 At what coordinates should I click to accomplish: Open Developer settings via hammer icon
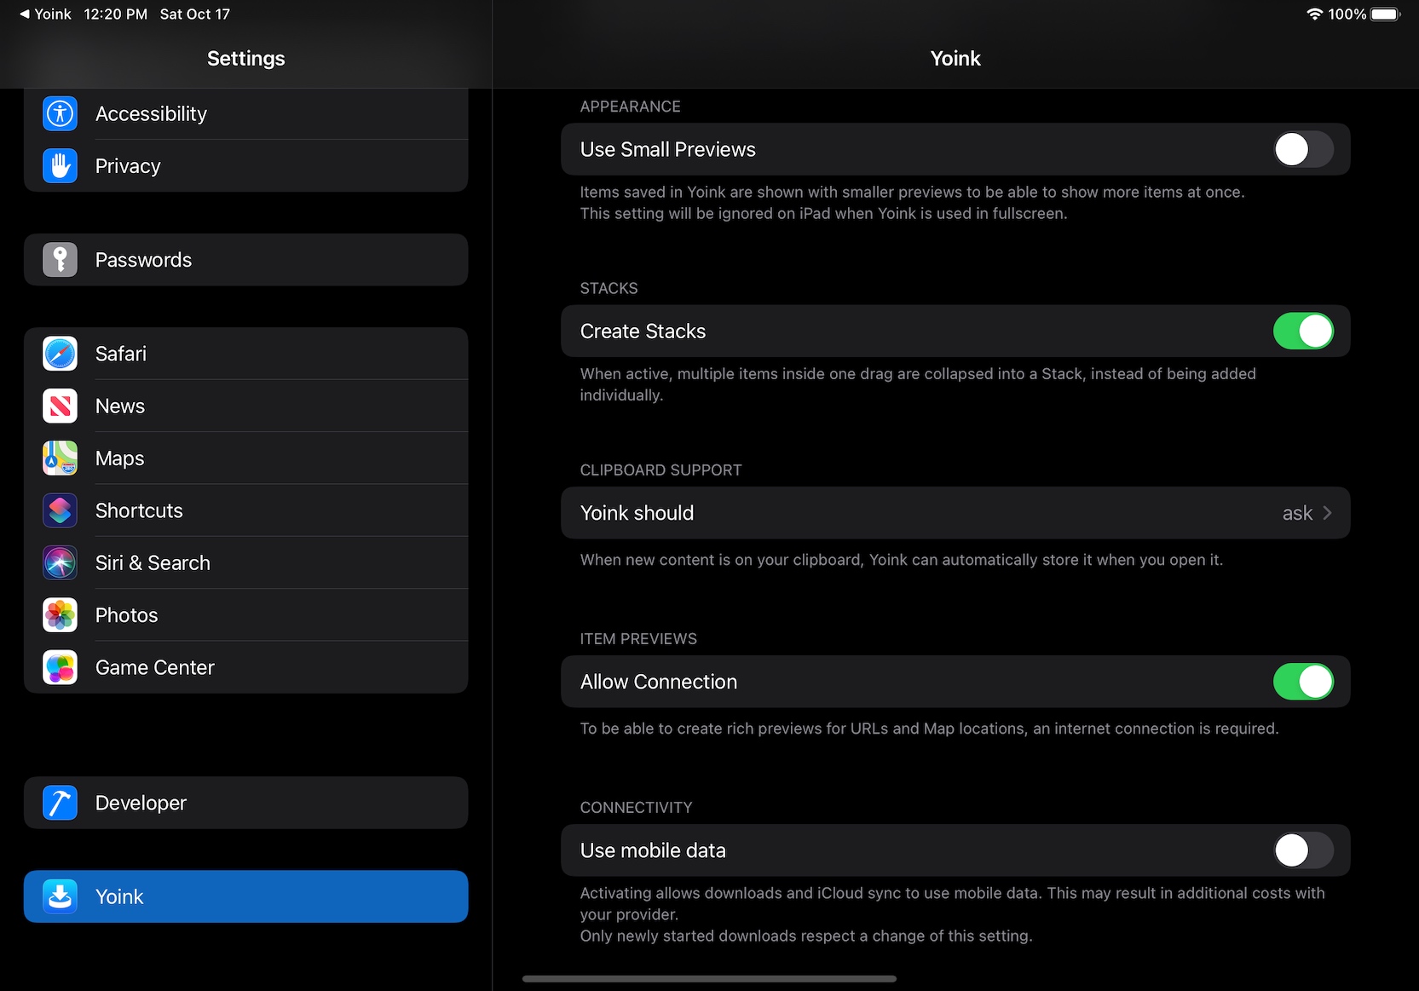(60, 803)
